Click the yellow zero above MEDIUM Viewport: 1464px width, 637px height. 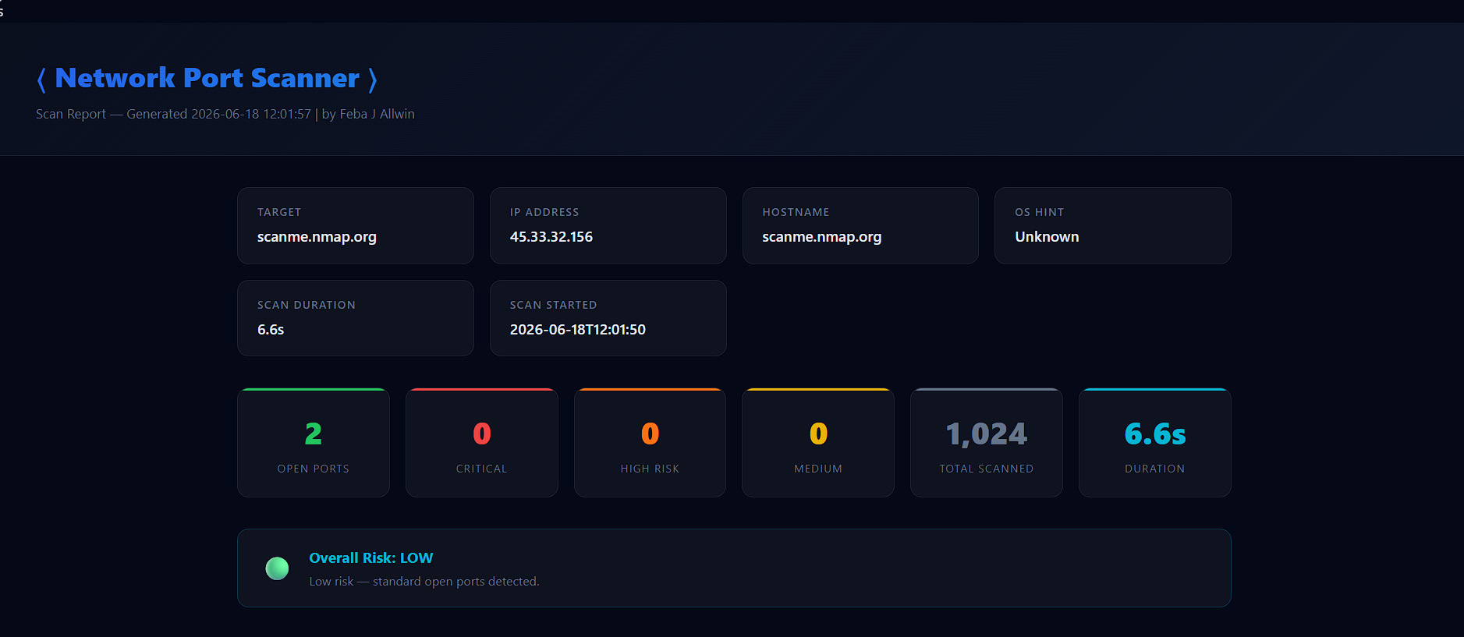[x=818, y=434]
